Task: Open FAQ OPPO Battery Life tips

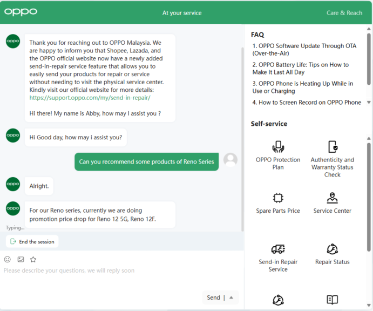Action: click(x=301, y=68)
